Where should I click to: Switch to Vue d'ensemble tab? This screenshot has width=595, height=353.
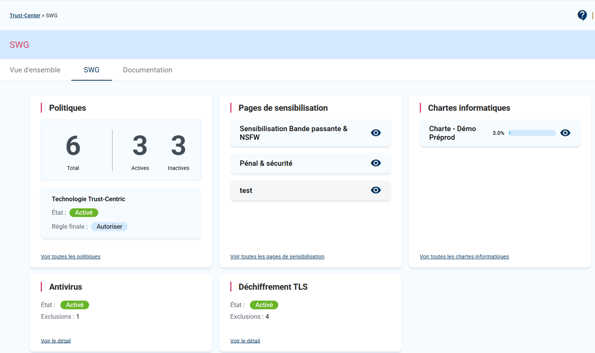[35, 70]
